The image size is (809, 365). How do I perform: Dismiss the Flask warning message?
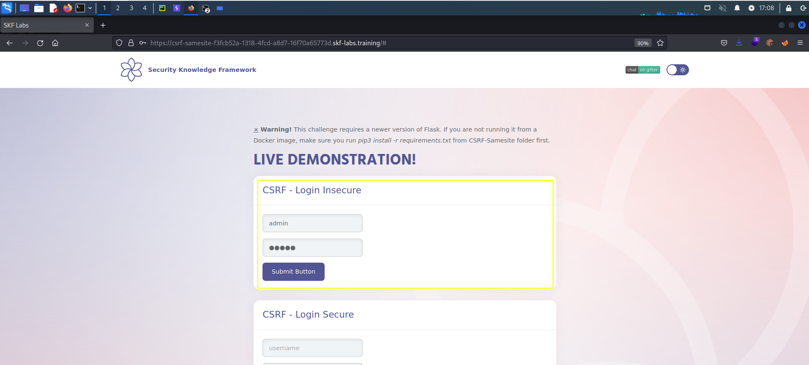[x=256, y=130]
